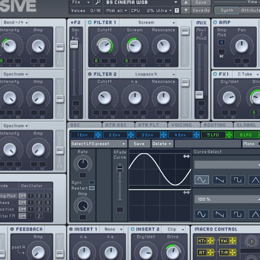This screenshot has height=260, width=260.
Task: Click the CPU warning exclamation icon
Action: (177, 10)
